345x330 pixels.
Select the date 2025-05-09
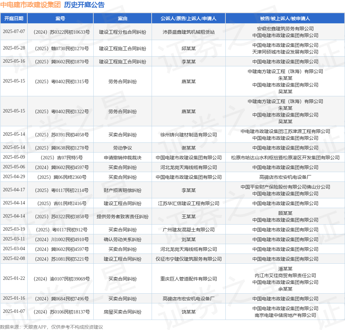(14, 157)
